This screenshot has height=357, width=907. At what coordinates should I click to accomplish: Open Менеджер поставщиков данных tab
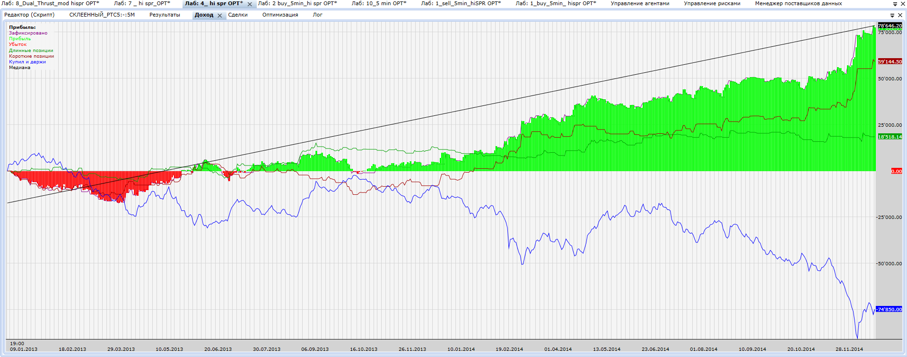point(798,3)
